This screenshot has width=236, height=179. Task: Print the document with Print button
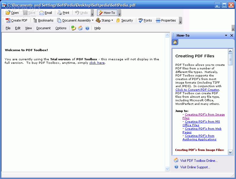tap(63, 13)
